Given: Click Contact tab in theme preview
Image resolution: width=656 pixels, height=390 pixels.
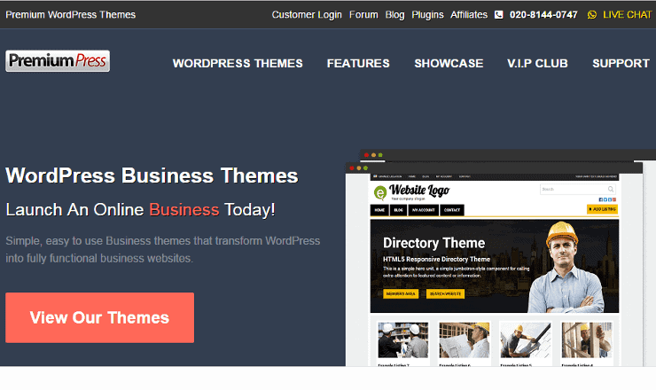Looking at the screenshot, I should click(452, 210).
